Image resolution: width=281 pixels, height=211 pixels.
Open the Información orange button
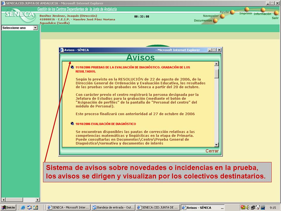click(263, 10)
